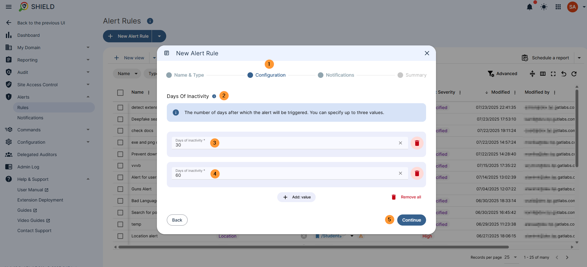Expand the Reporting sidebar section
This screenshot has height=267, width=587.
pyautogui.click(x=88, y=60)
